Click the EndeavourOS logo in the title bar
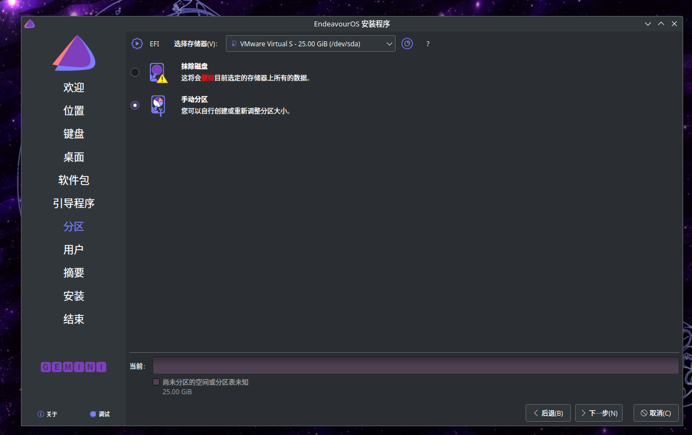 (30, 24)
